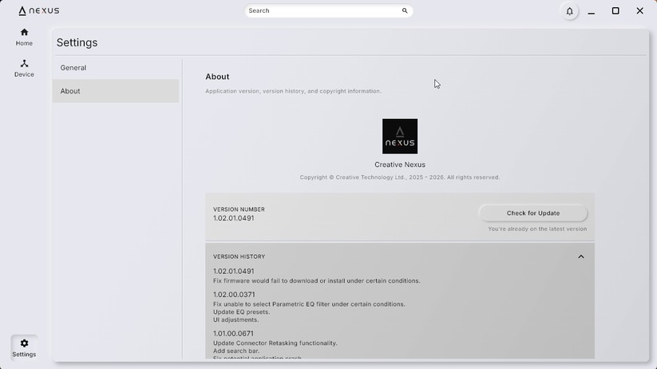Click the "Update EQ presets." line
The width and height of the screenshot is (657, 369).
[241, 312]
